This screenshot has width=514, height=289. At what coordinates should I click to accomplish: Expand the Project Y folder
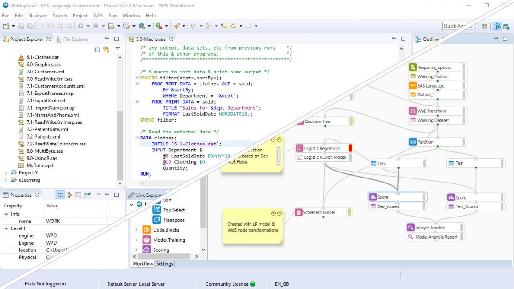(x=6, y=173)
